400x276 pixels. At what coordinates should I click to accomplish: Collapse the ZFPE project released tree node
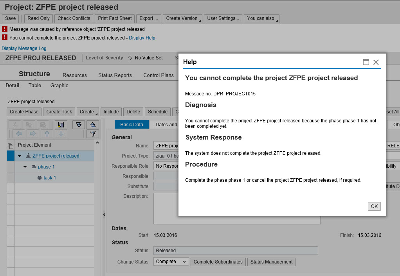pos(20,156)
